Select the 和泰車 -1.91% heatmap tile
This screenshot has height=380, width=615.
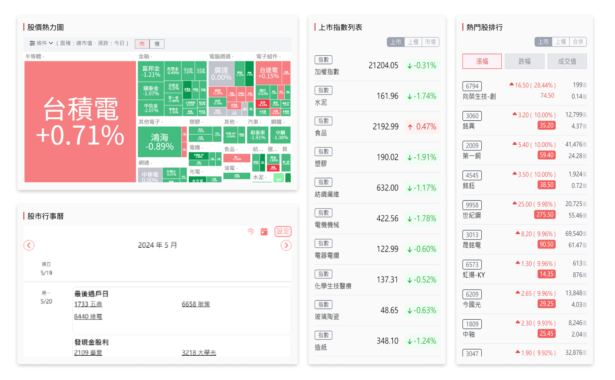pyautogui.click(x=258, y=135)
